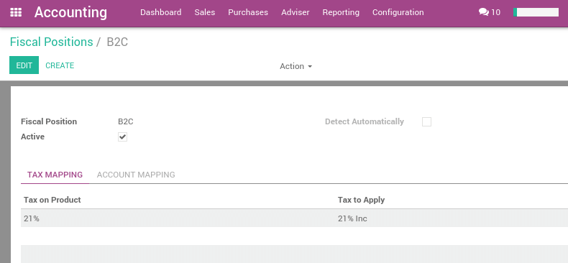Open the user profile menu
Image resolution: width=568 pixels, height=263 pixels.
pos(536,12)
